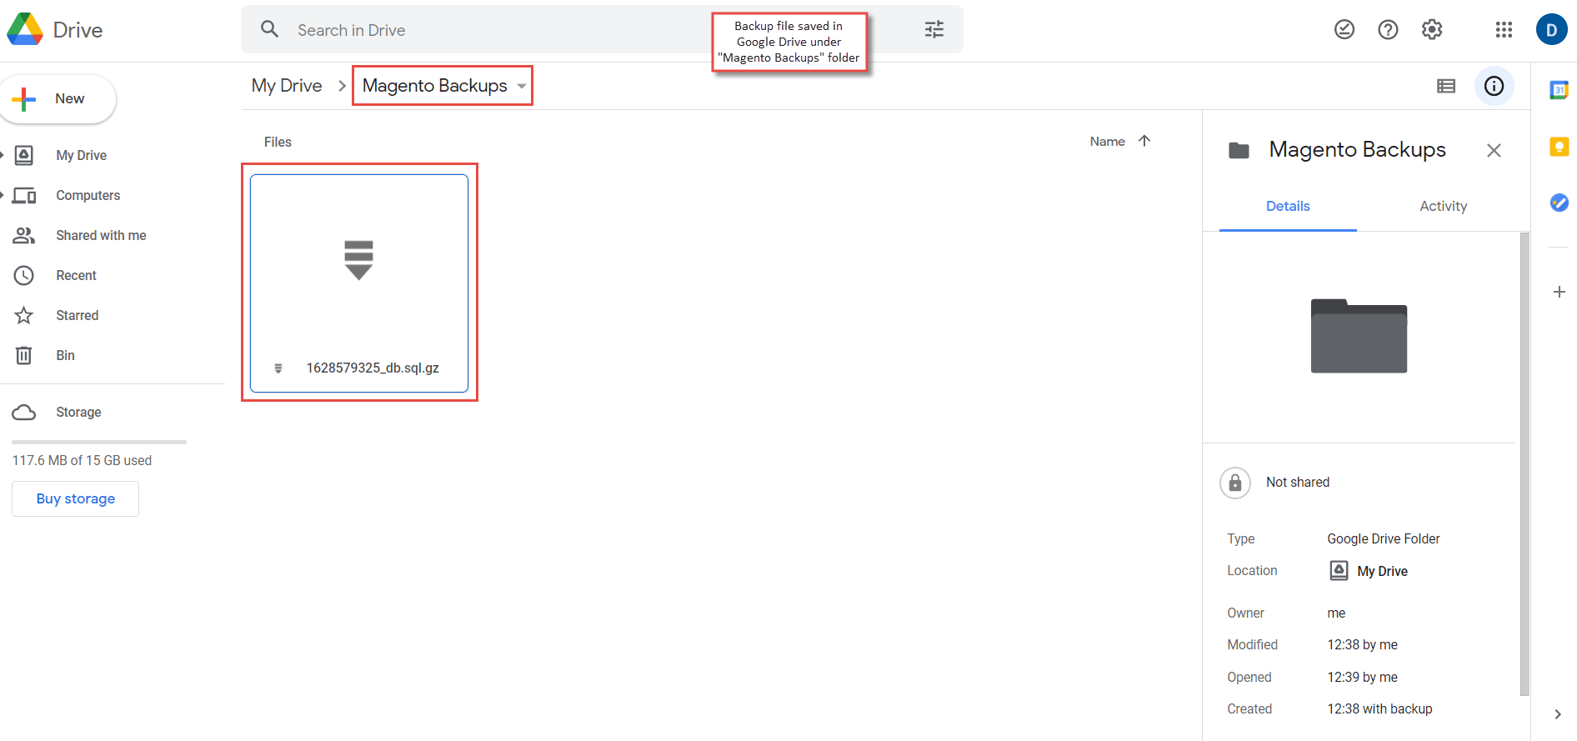Open Shared with me
Viewport: 1577px width, 741px height.
[x=101, y=235]
